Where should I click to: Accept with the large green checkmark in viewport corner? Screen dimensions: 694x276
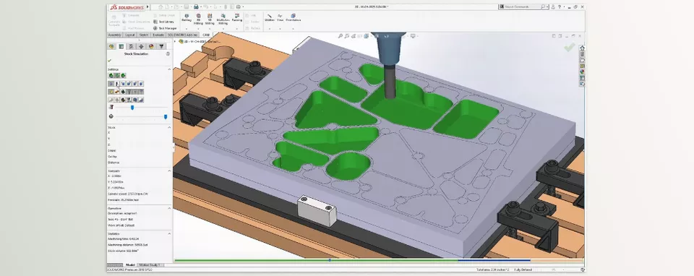[570, 47]
